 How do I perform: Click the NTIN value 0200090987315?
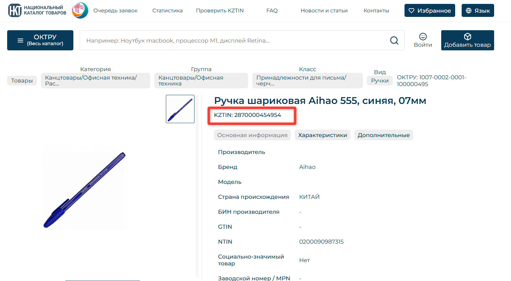coord(321,242)
